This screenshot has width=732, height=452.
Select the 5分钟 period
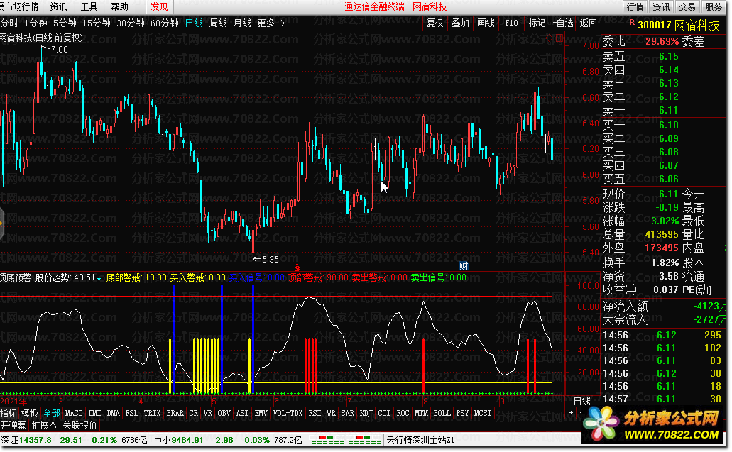(x=65, y=23)
